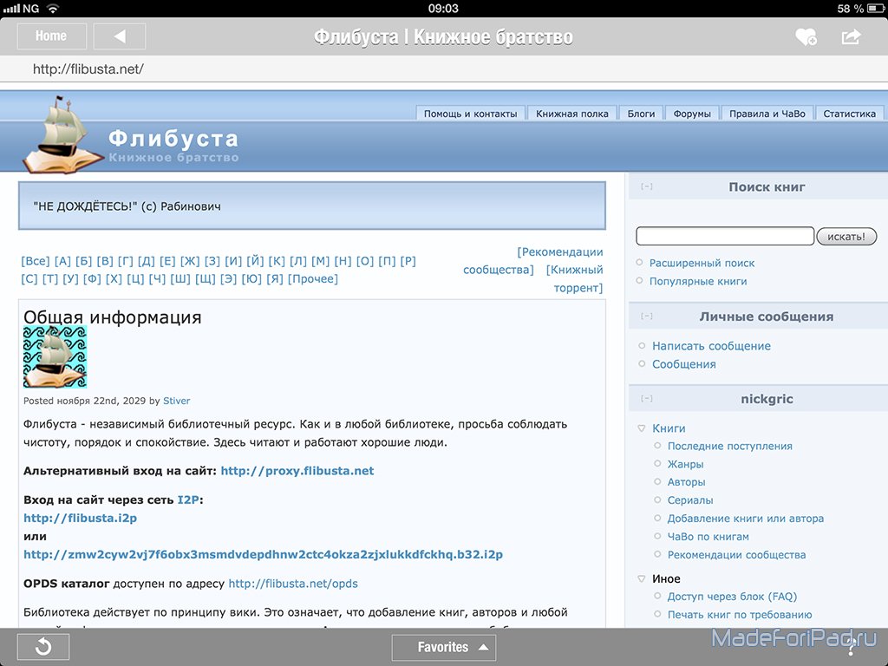Viewport: 888px width, 666px height.
Task: Select the [Ф] alphabet filter
Action: click(x=92, y=279)
